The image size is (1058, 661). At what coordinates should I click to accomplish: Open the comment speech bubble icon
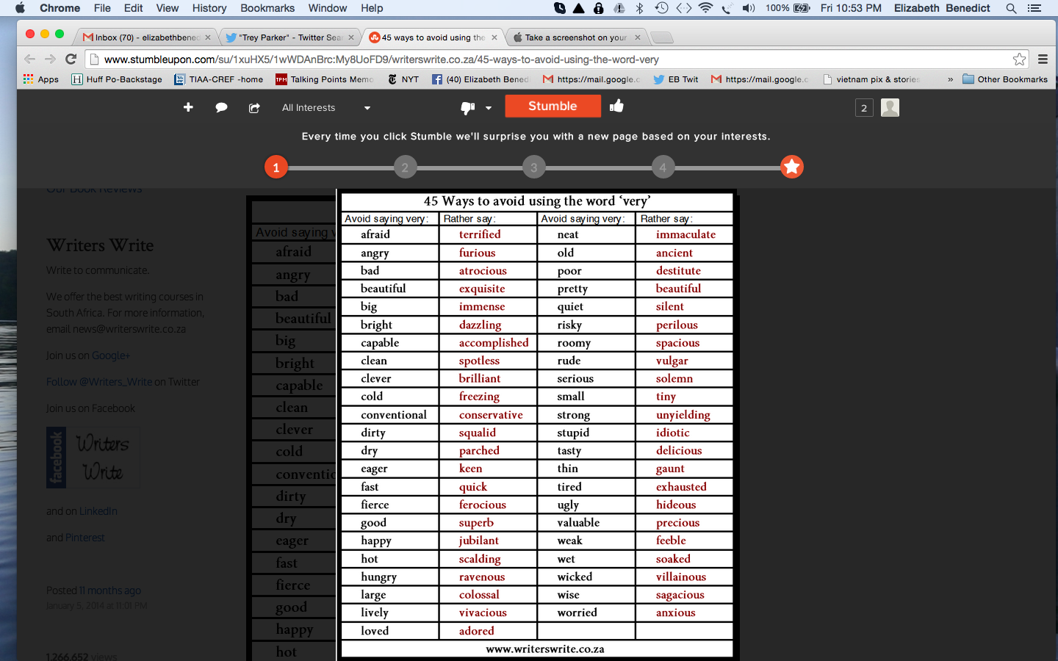point(221,108)
